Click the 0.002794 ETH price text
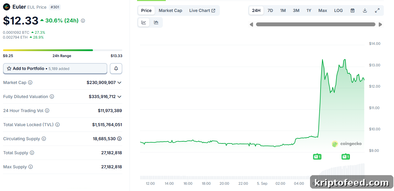394x191 pixels. [15, 37]
